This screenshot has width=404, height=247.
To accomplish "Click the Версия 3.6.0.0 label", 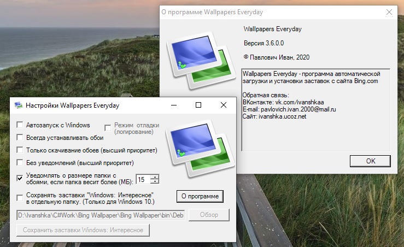I will coord(264,43).
